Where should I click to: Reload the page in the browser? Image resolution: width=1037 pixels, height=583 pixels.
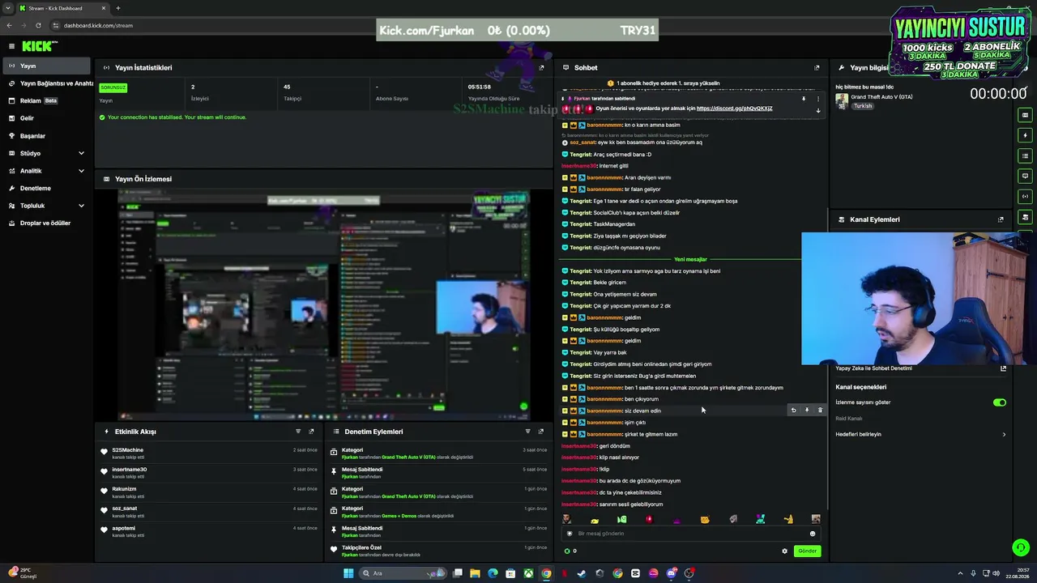[x=38, y=25]
